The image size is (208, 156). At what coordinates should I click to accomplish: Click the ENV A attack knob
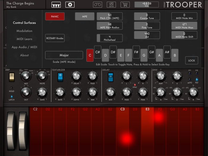point(161,93)
